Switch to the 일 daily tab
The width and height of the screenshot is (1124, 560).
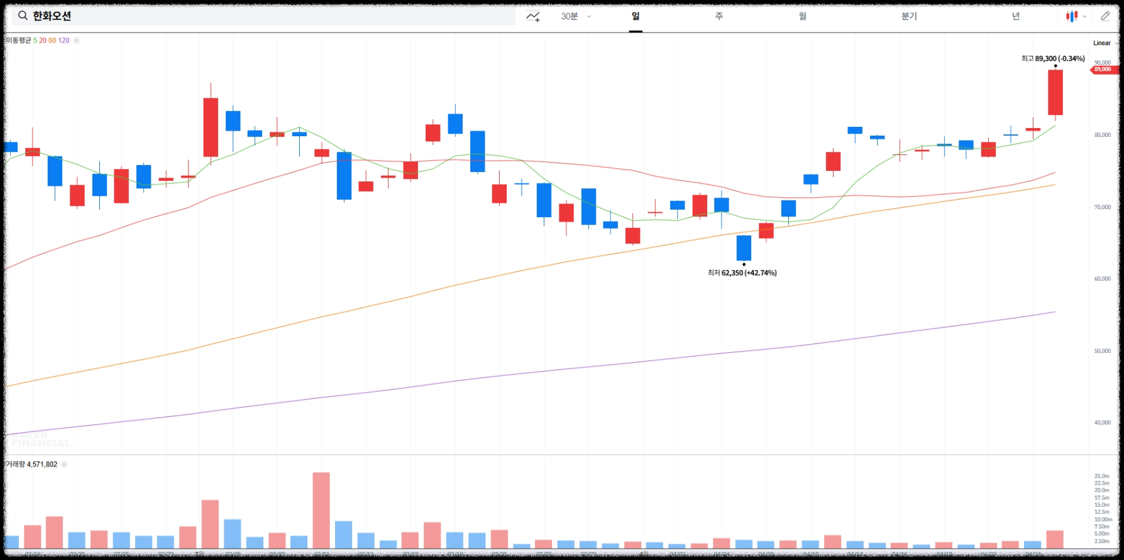click(x=636, y=16)
